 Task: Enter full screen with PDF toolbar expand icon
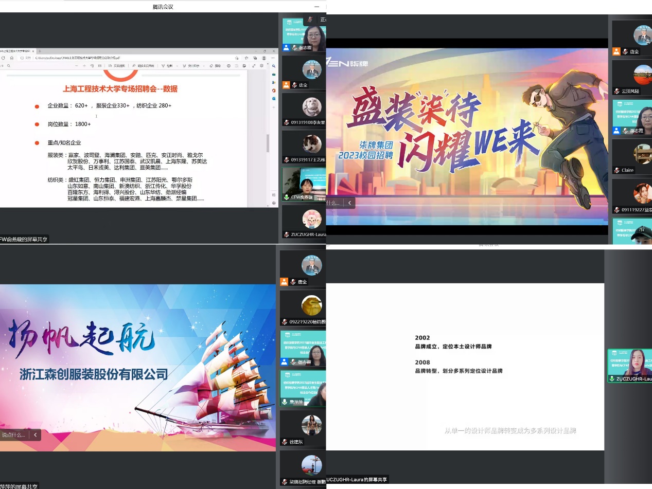(x=254, y=66)
